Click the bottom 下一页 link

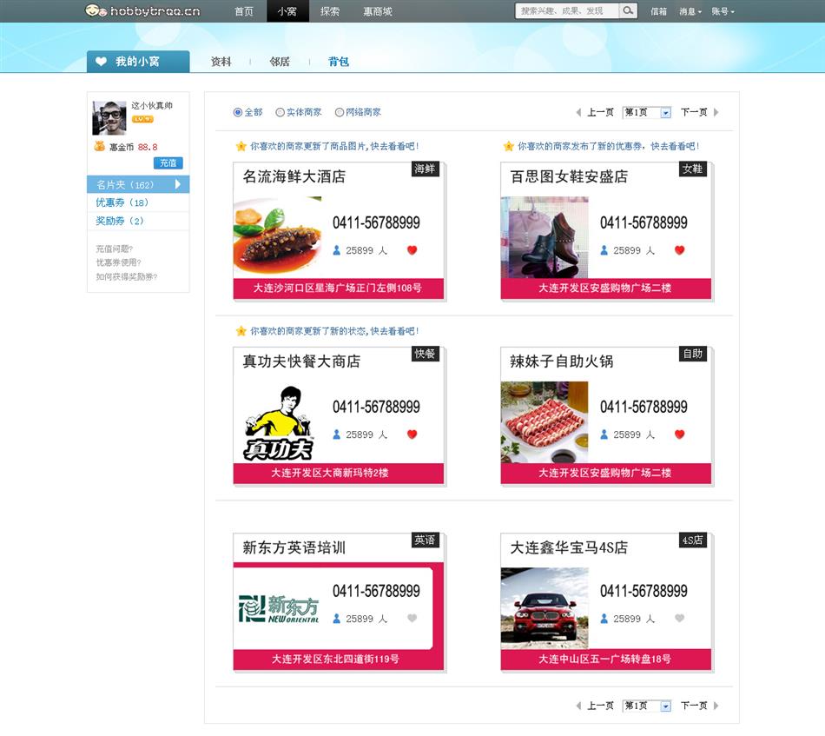click(x=694, y=706)
